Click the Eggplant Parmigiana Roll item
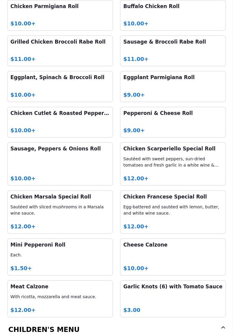The height and width of the screenshot is (334, 233). tap(173, 86)
